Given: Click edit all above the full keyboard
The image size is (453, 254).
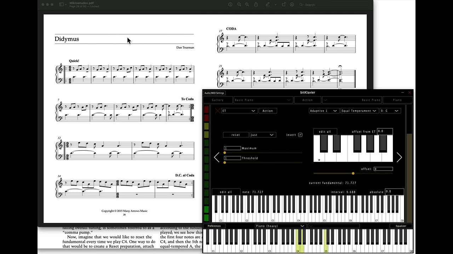Looking at the screenshot, I should pyautogui.click(x=226, y=192).
